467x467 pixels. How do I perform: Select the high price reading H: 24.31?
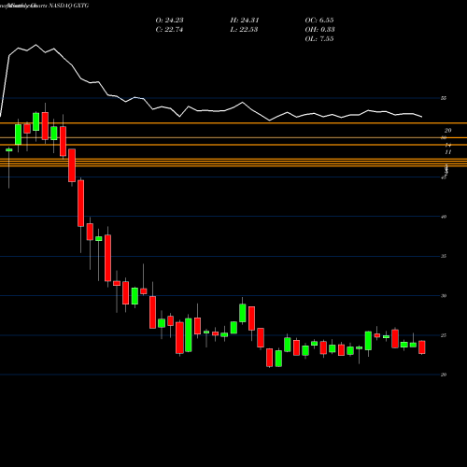[x=245, y=21]
